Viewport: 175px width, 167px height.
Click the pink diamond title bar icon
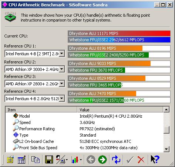click(5, 5)
